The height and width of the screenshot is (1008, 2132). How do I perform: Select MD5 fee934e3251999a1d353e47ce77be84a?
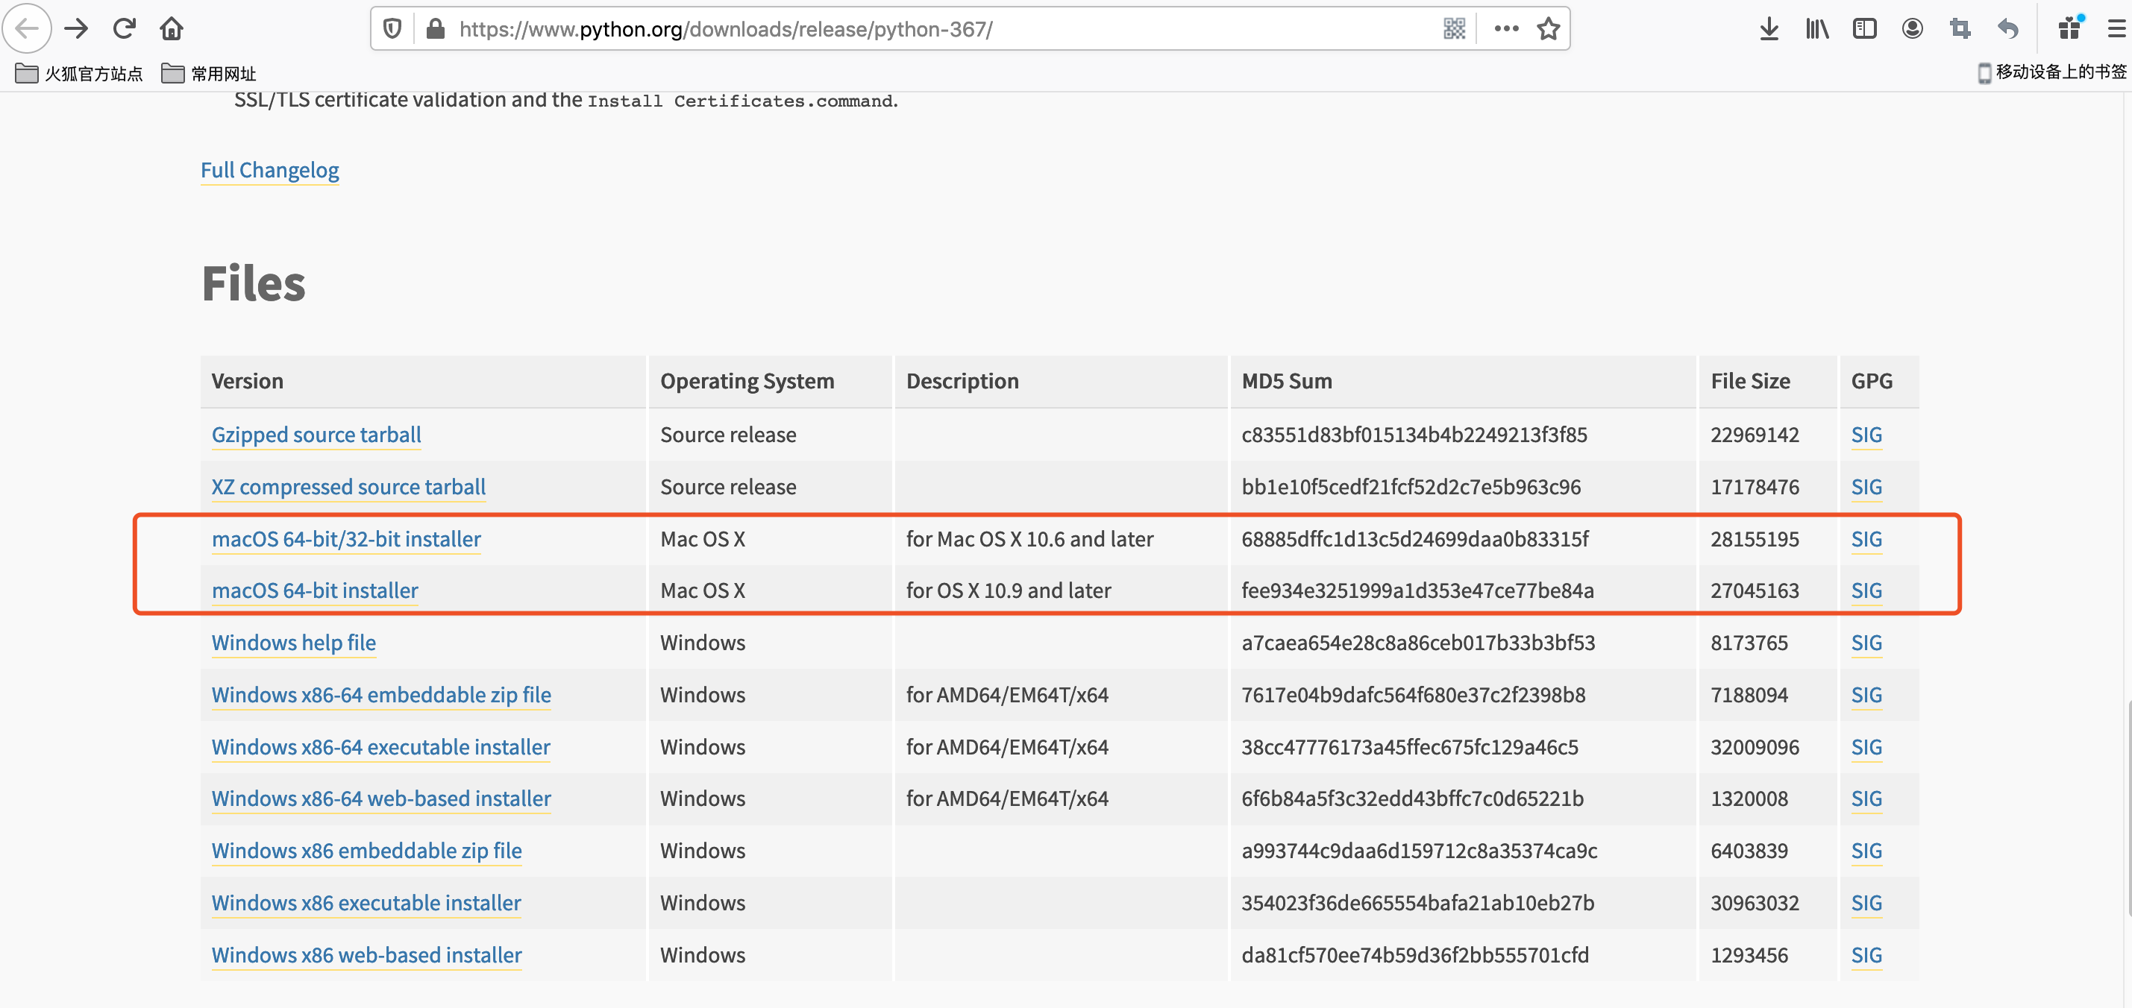coord(1417,590)
